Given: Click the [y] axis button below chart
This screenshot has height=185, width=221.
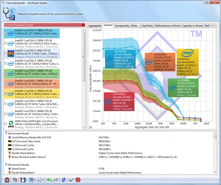Looking at the screenshot, I should click(91, 127).
